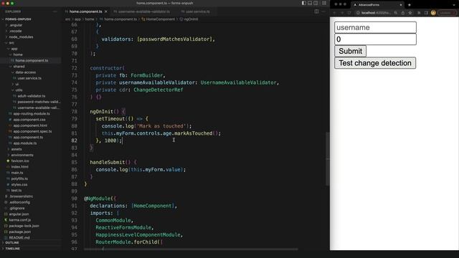Click browser share icon in address bar
459x258 pixels.
tap(403, 13)
